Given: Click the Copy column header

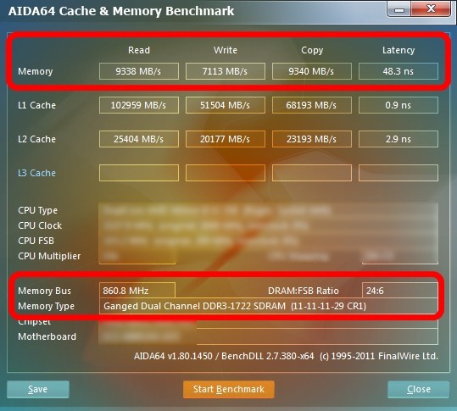Looking at the screenshot, I should (x=312, y=50).
